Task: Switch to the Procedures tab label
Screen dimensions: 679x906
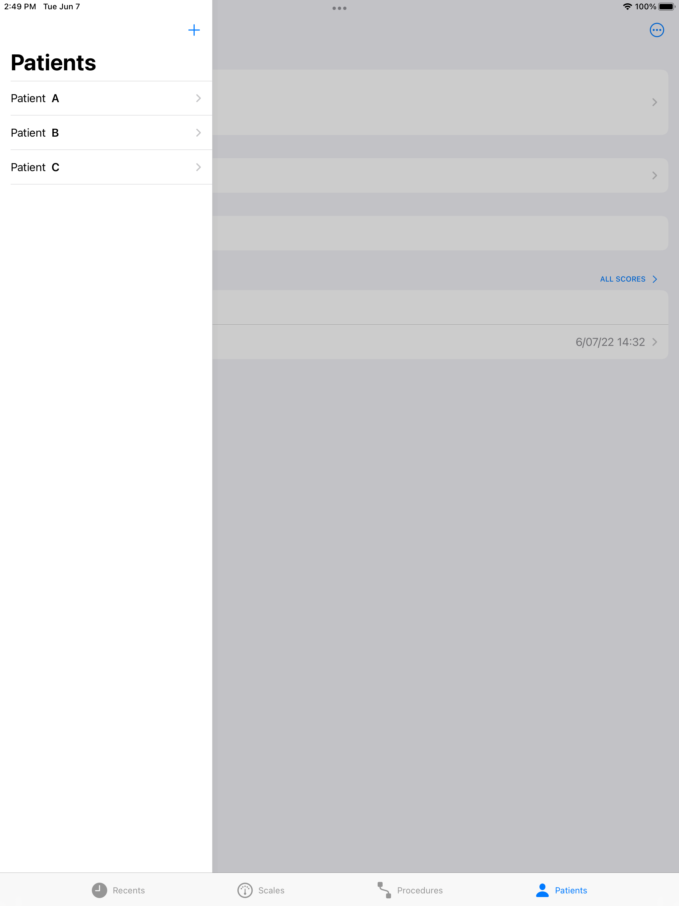Action: coord(420,890)
